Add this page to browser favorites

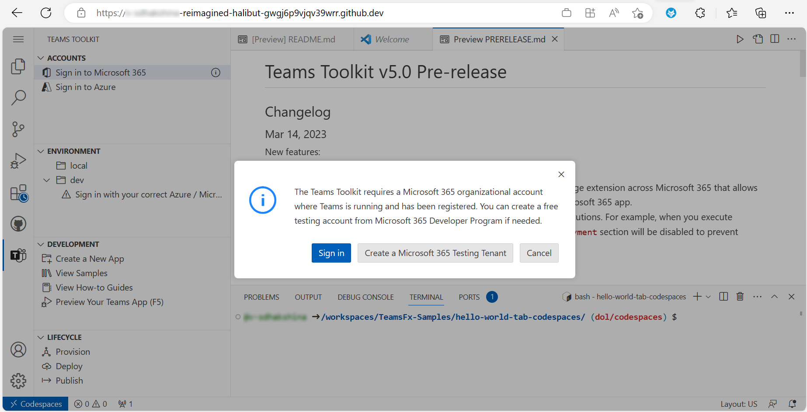(x=637, y=13)
